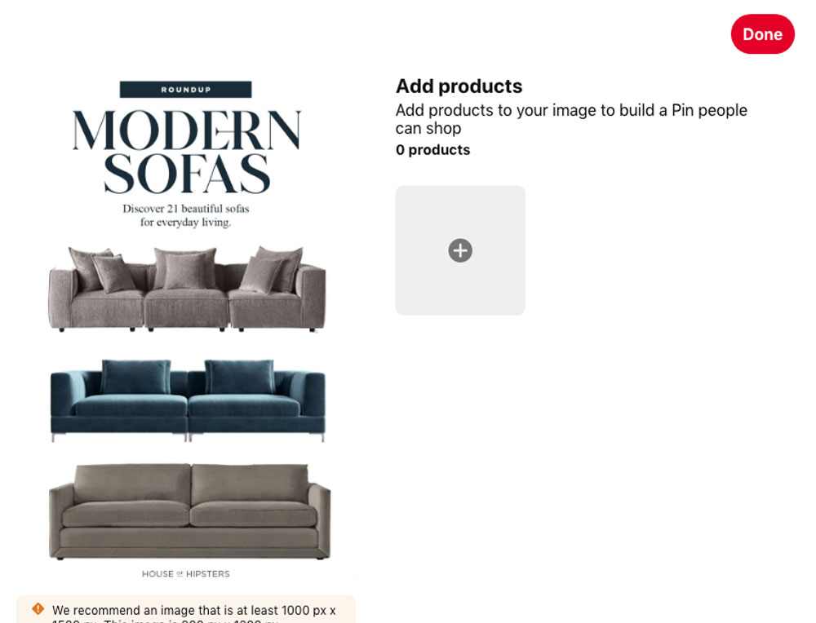The height and width of the screenshot is (623, 816).
Task: Click the plus icon to add a product
Action: pos(460,250)
